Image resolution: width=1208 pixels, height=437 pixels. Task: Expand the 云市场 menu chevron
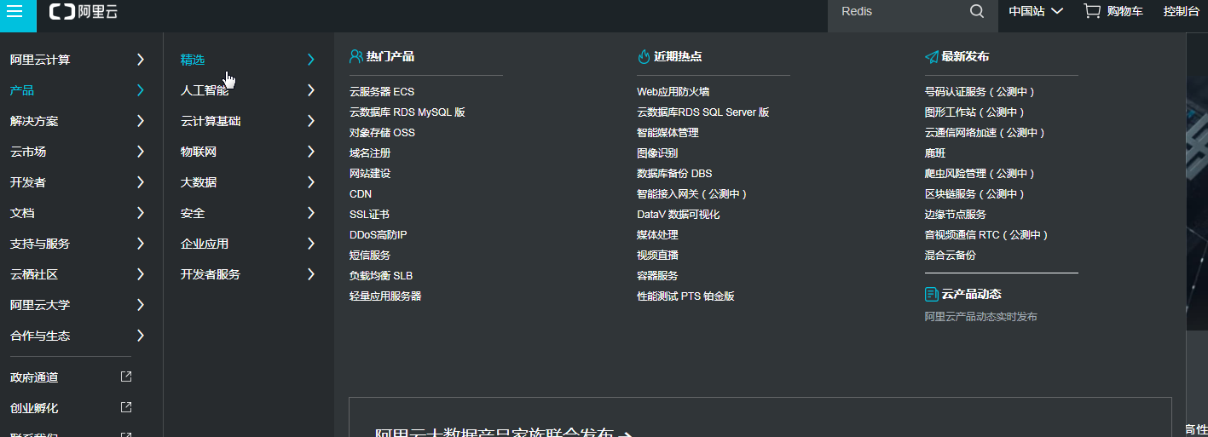[x=141, y=152]
